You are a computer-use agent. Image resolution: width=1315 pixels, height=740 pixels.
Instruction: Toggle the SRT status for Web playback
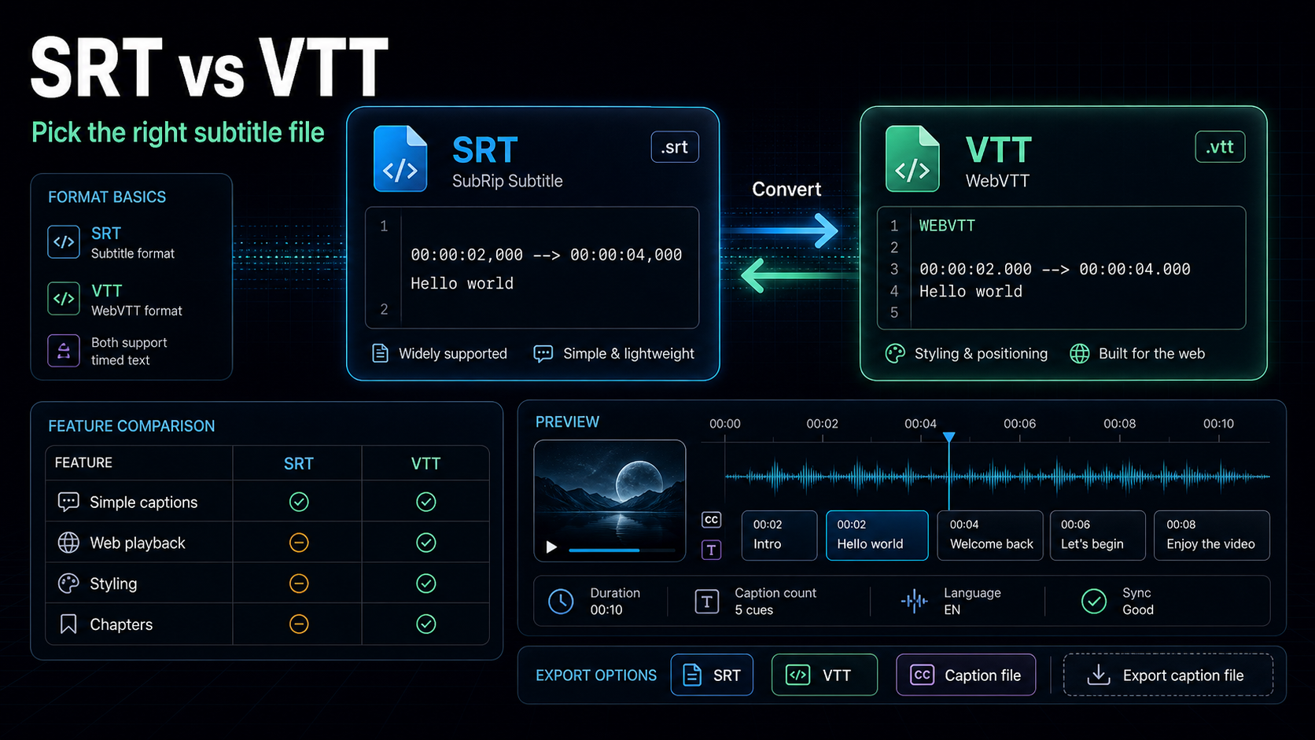299,543
